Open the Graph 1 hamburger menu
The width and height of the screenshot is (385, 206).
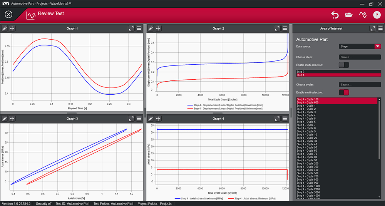pos(139,28)
